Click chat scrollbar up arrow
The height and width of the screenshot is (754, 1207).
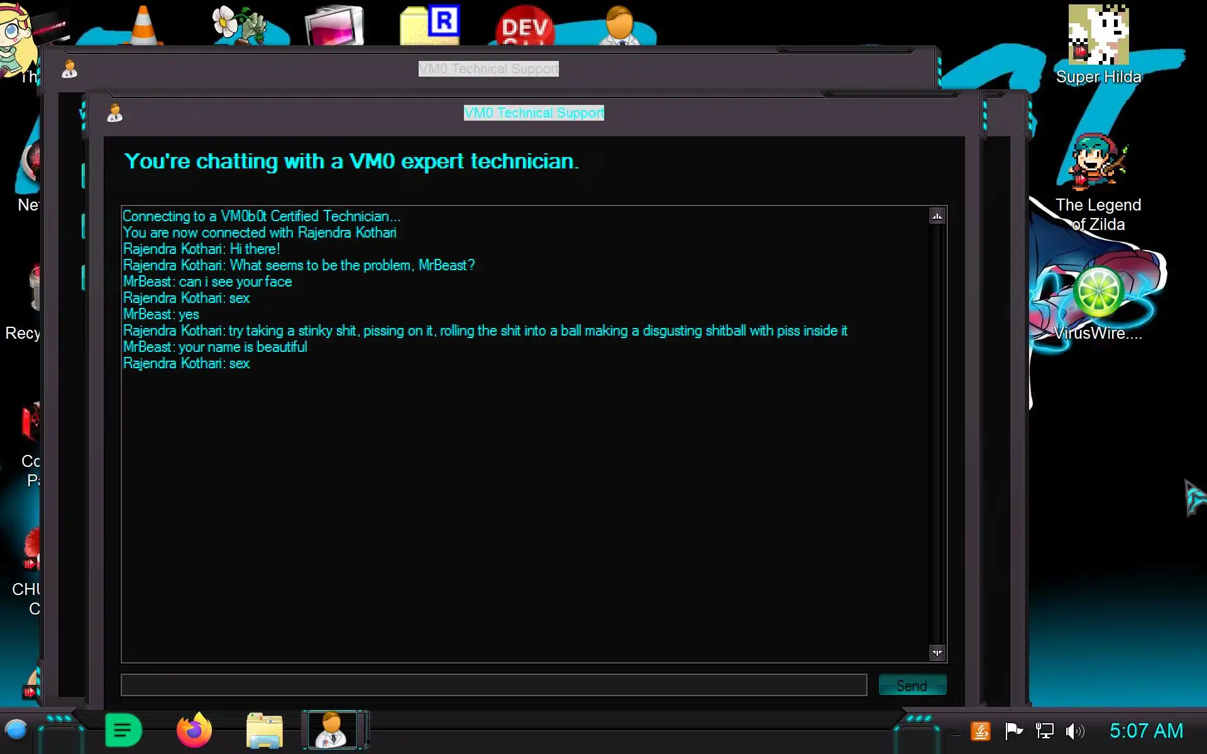click(937, 216)
